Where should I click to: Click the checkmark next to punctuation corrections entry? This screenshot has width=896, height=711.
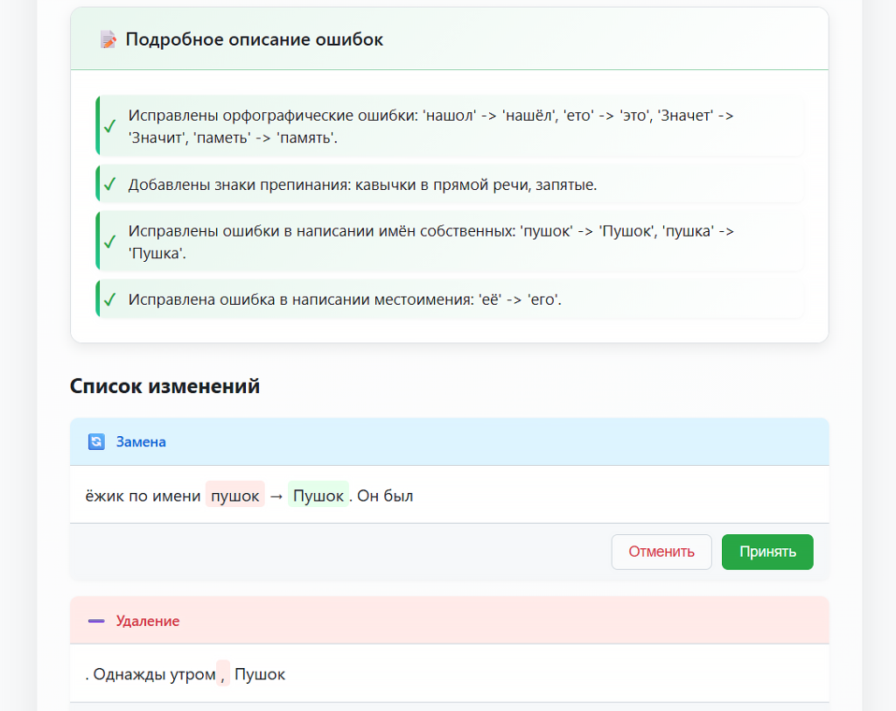pyautogui.click(x=110, y=184)
